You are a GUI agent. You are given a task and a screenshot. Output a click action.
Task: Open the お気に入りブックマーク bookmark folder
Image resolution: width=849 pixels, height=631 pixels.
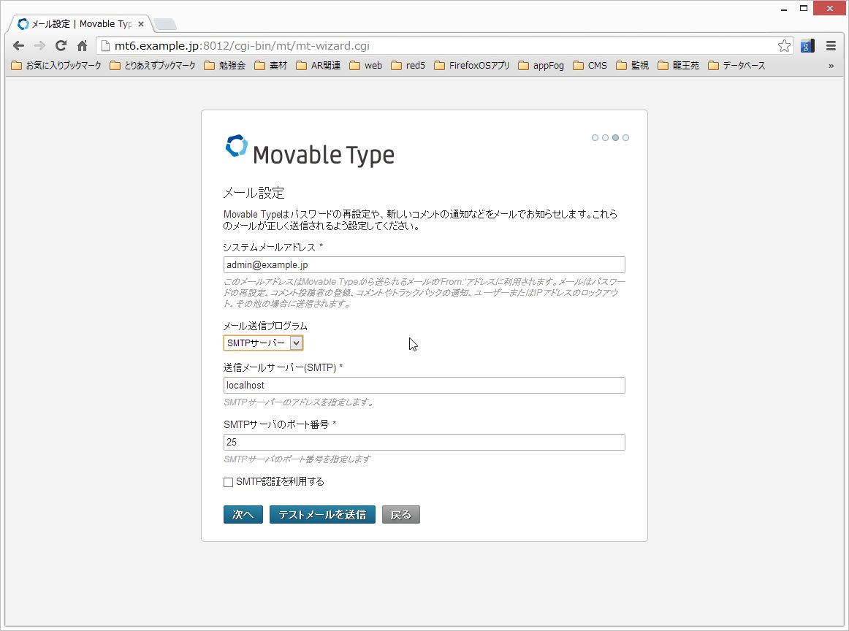point(56,66)
